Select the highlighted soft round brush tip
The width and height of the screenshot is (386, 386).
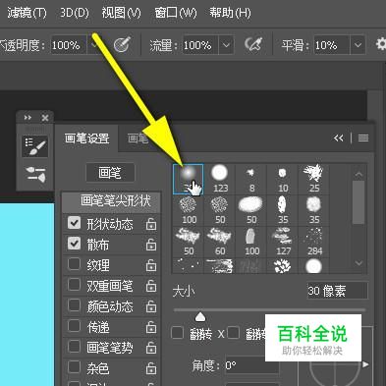[x=189, y=179]
